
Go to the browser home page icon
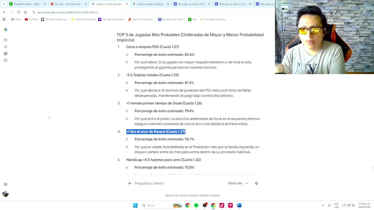tap(25, 12)
